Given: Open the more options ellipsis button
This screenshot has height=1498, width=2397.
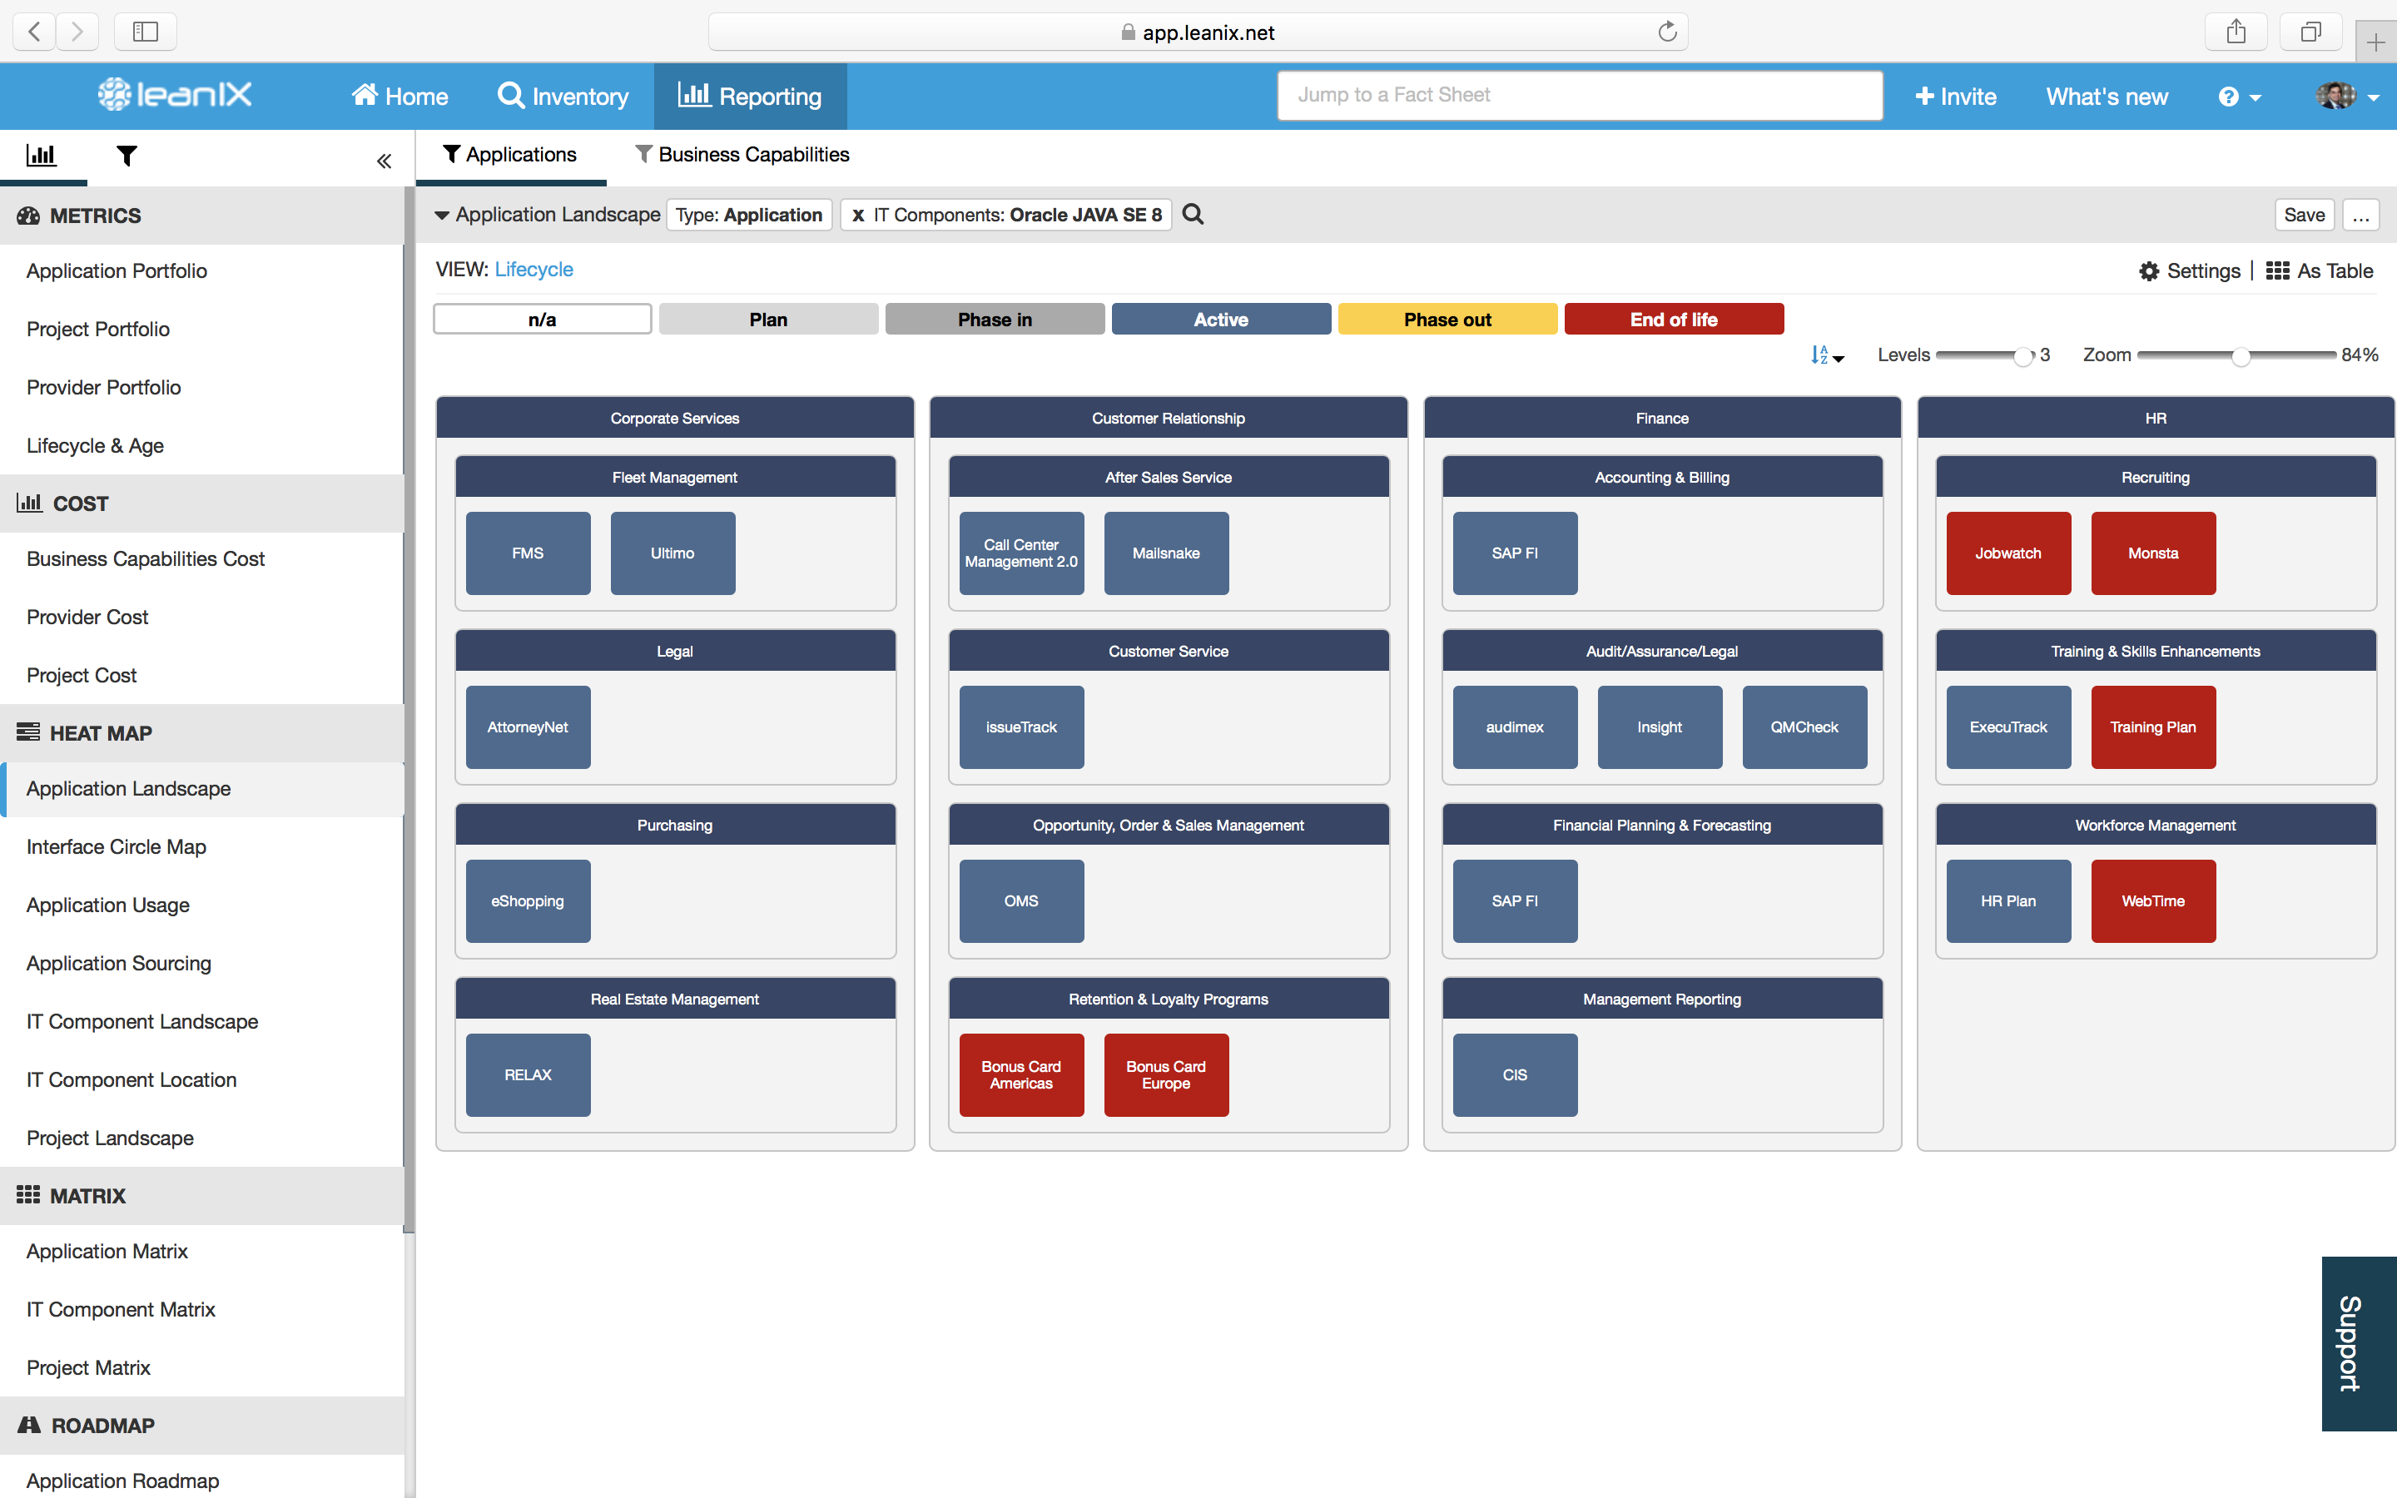Looking at the screenshot, I should click(2360, 215).
